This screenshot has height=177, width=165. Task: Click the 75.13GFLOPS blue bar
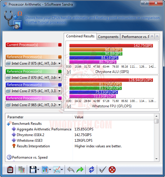tap(94, 92)
